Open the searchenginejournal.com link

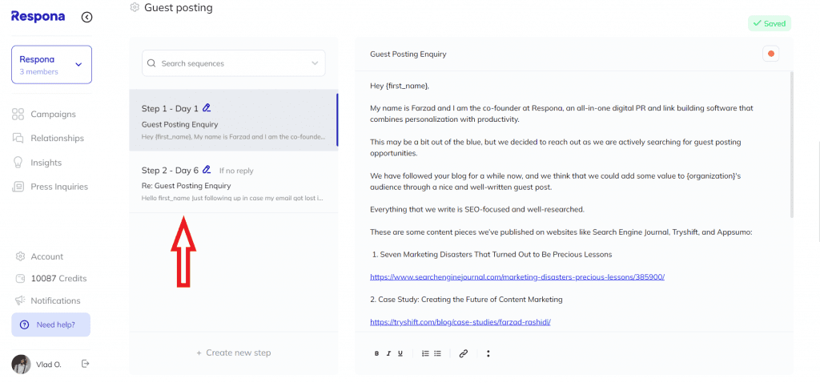point(517,276)
